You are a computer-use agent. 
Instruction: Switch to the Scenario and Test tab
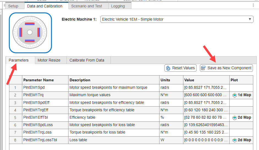pyautogui.click(x=86, y=6)
